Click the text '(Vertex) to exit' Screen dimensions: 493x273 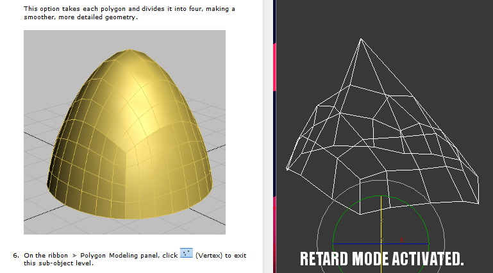click(x=221, y=256)
